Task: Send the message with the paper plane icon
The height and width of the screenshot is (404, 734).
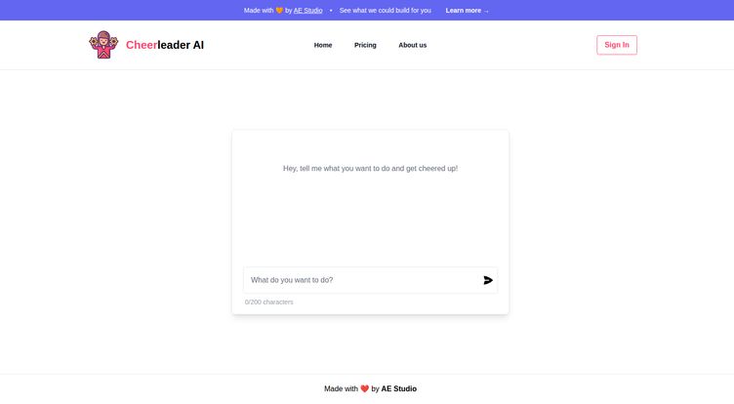Action: tap(488, 280)
